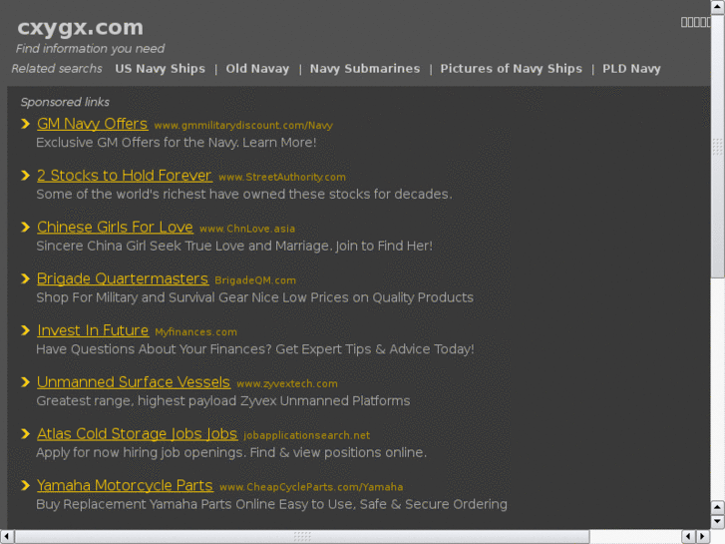The width and height of the screenshot is (725, 544).
Task: Click the www.StreetAuthority.com URL
Action: tap(282, 177)
